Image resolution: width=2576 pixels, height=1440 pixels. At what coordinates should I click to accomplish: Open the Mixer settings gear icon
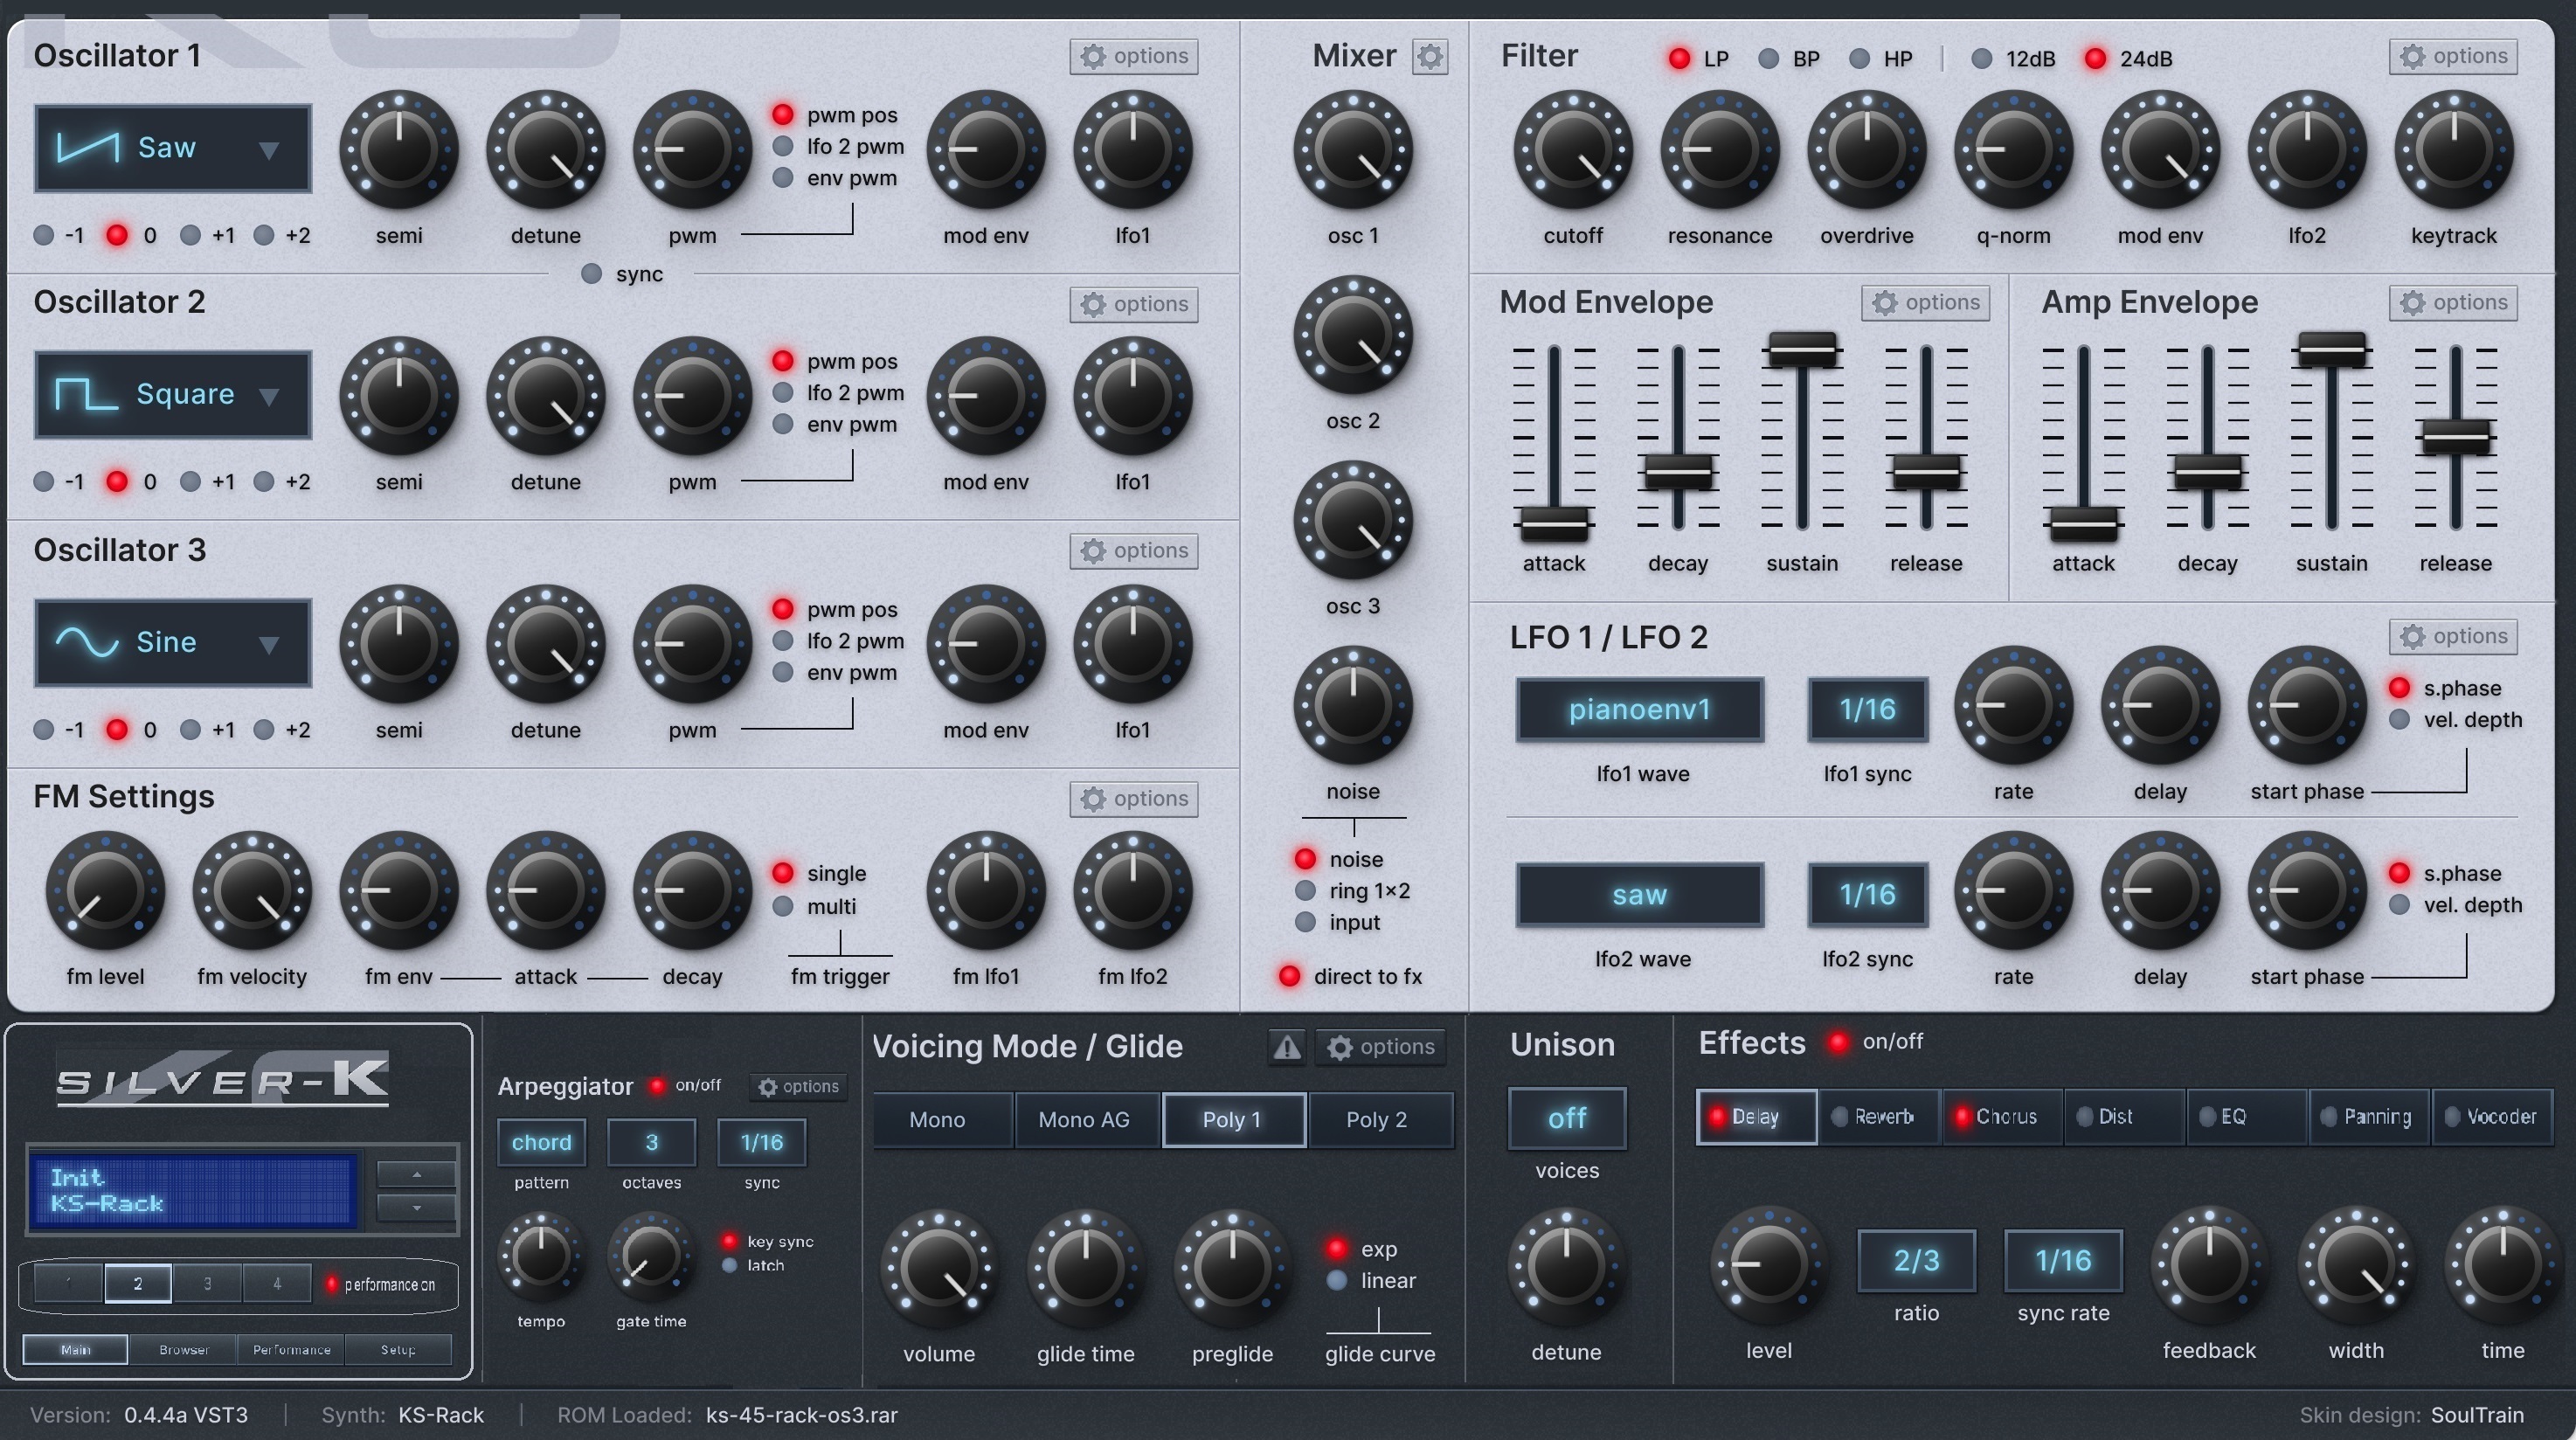pos(1430,57)
